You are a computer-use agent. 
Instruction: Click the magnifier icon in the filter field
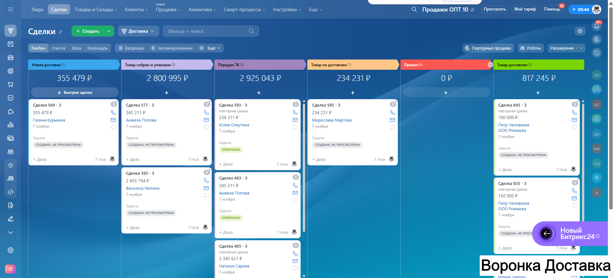(x=251, y=31)
